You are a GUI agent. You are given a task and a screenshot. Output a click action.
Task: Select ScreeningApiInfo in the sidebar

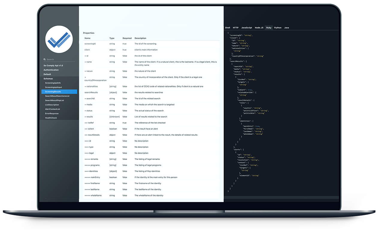[x=53, y=83]
